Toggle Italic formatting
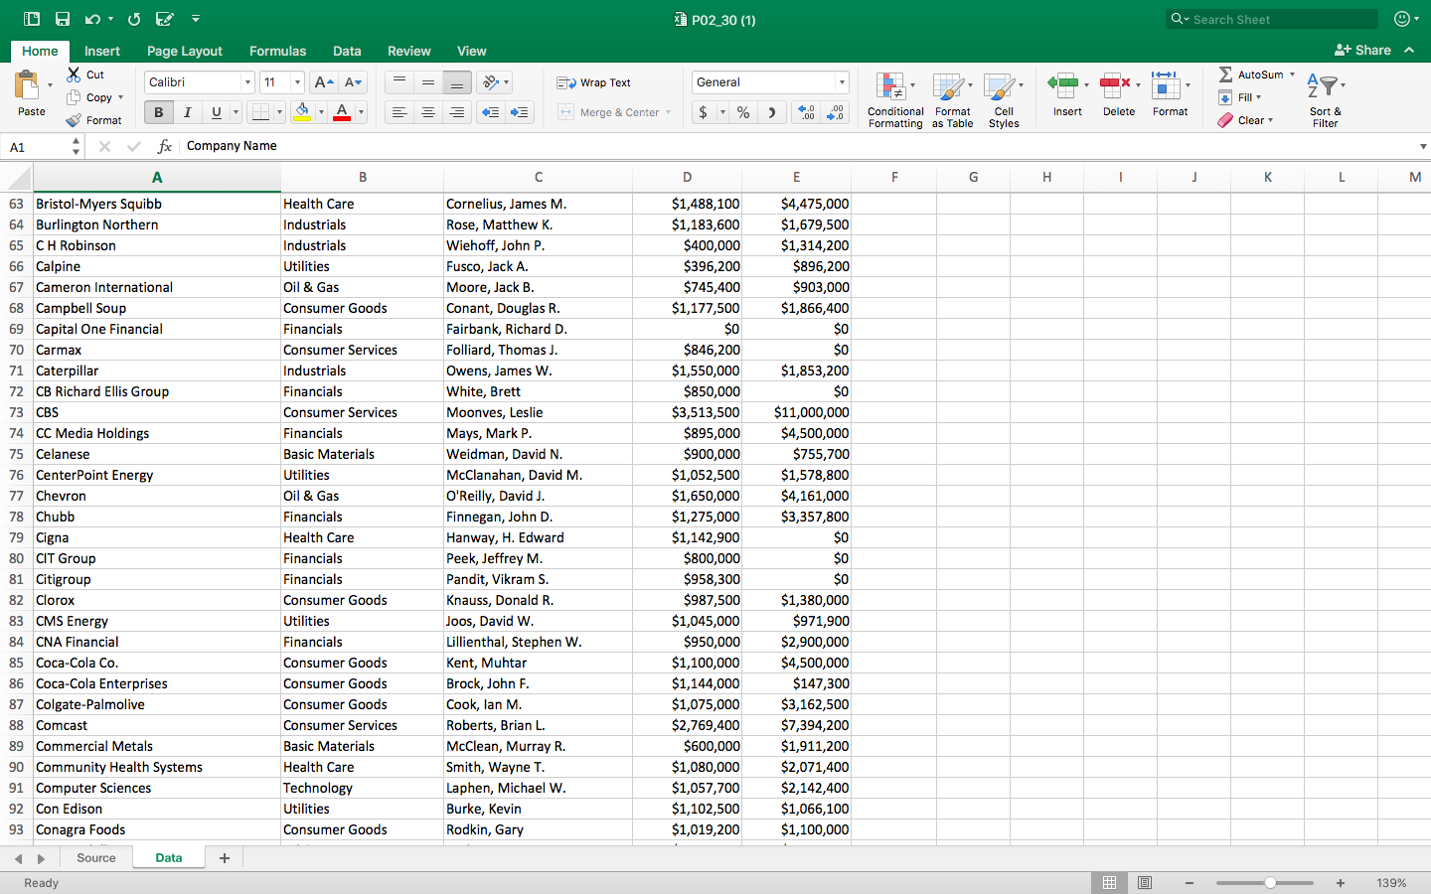Viewport: 1431px width, 894px height. point(187,113)
